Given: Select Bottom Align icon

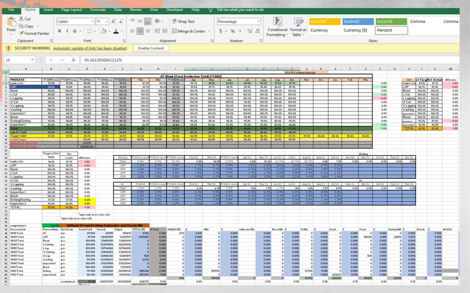Looking at the screenshot, I should pos(147,21).
